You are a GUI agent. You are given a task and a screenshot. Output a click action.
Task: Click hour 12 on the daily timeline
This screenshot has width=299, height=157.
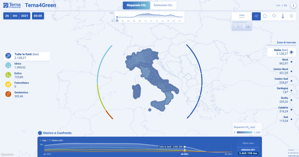(x=151, y=21)
